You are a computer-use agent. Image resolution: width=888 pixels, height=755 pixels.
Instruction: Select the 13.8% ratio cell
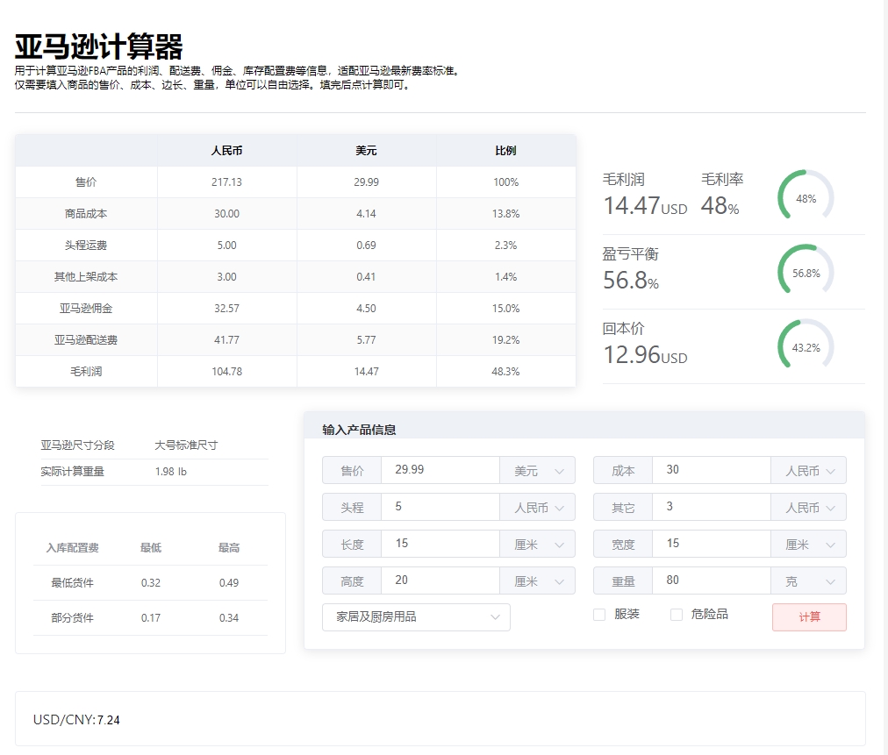pyautogui.click(x=505, y=214)
